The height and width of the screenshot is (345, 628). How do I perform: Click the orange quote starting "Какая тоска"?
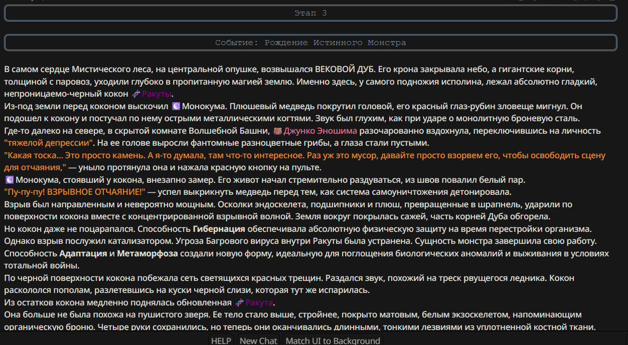tap(304, 161)
